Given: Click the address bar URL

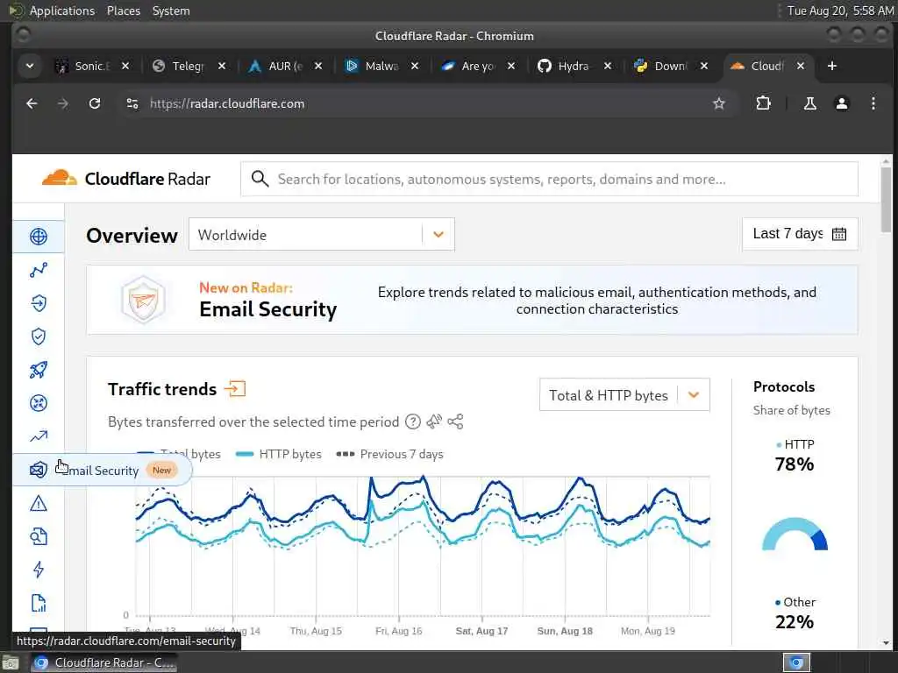Looking at the screenshot, I should (227, 103).
